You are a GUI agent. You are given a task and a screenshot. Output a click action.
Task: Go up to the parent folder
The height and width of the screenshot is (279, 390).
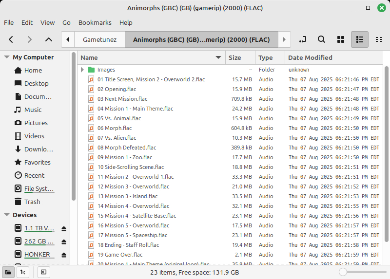[48, 39]
